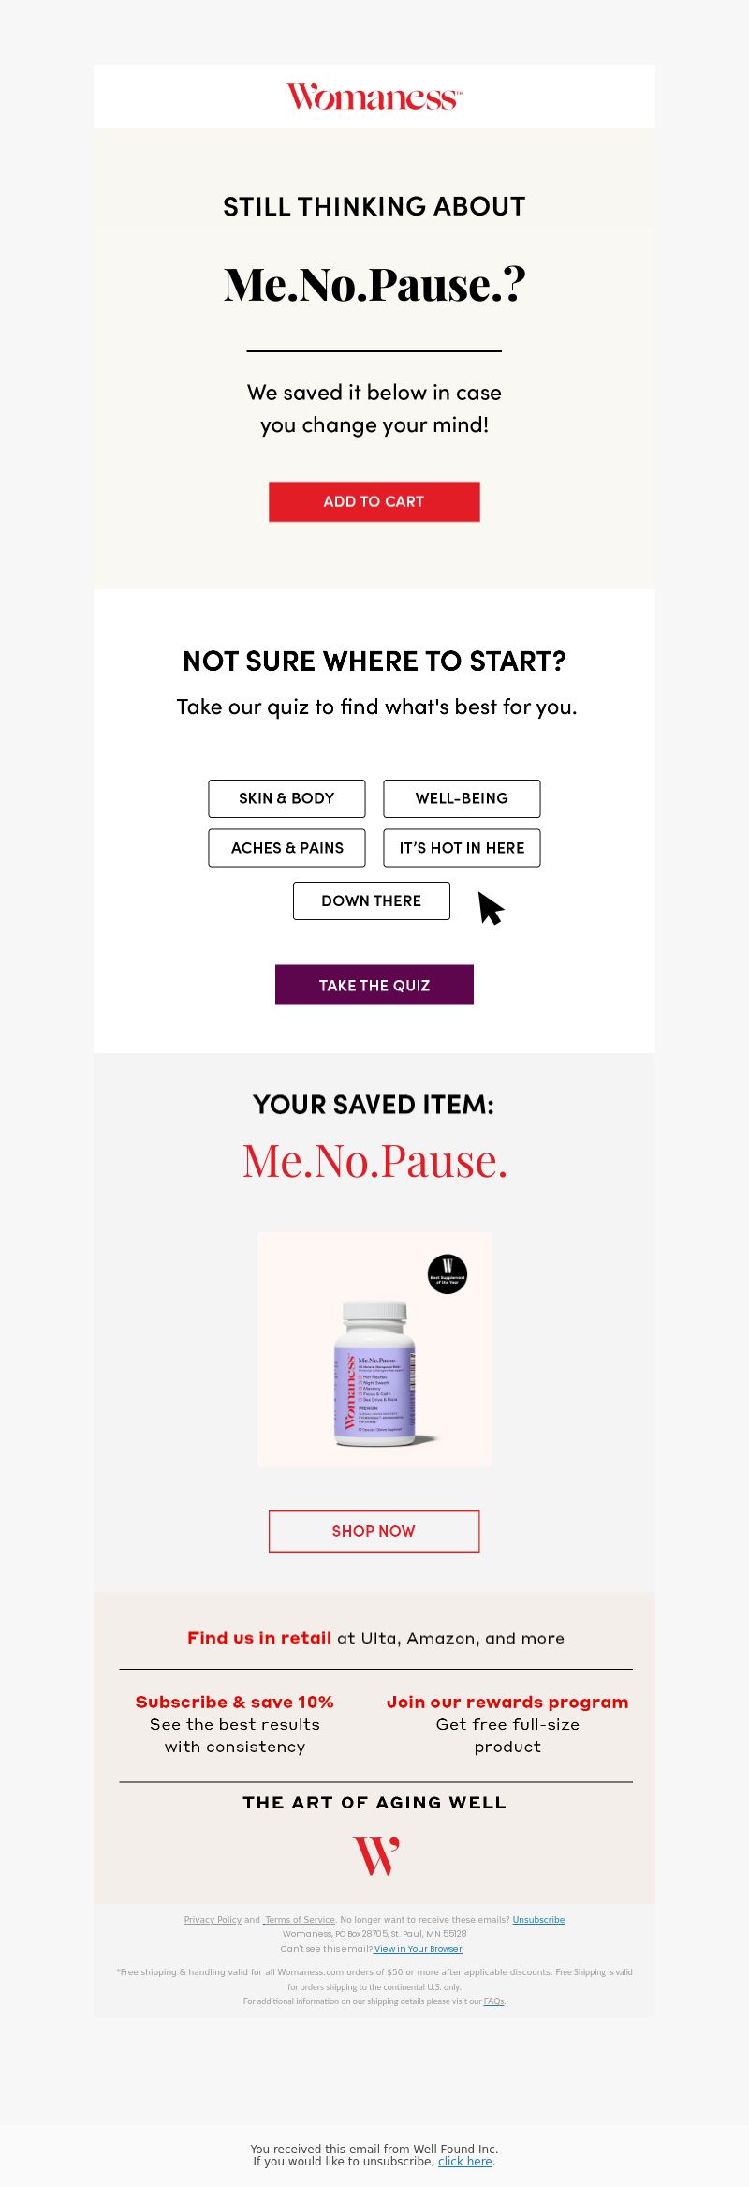The width and height of the screenshot is (749, 2187).
Task: Click the black Best Supplement badge
Action: pyautogui.click(x=448, y=1273)
